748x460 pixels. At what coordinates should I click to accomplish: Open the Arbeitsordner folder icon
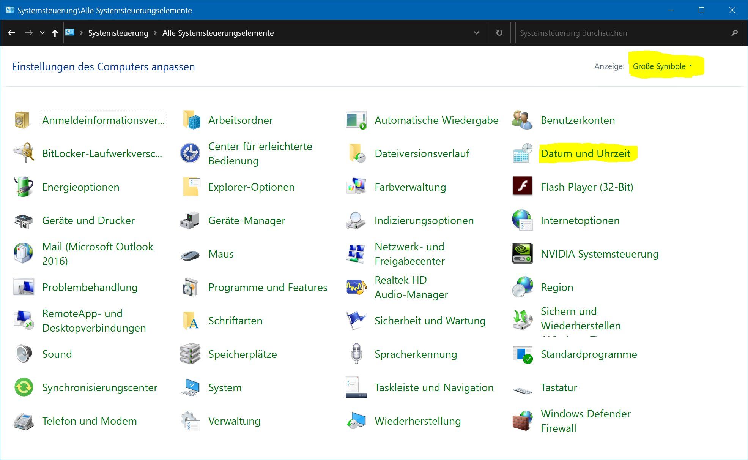(191, 120)
